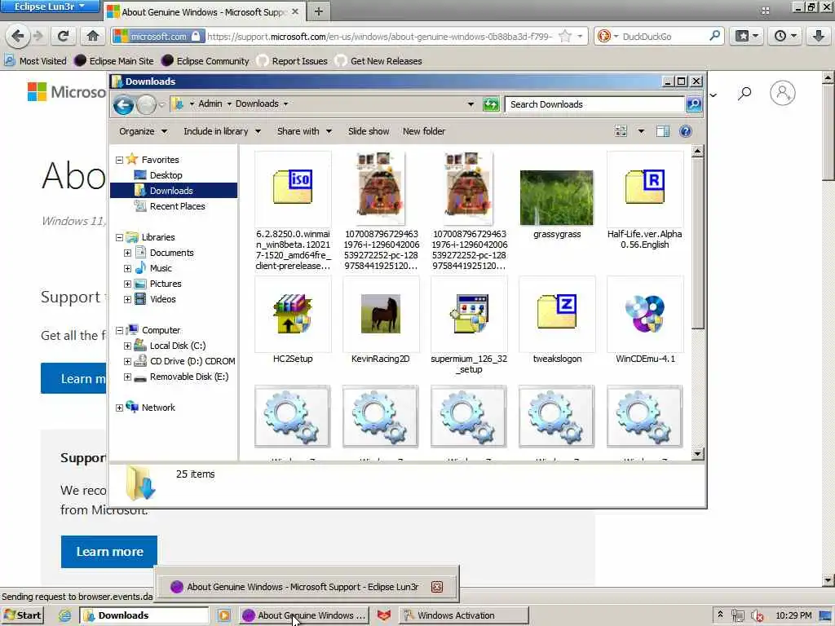
Task: Select Recent Places in Favorites
Action: [x=177, y=206]
